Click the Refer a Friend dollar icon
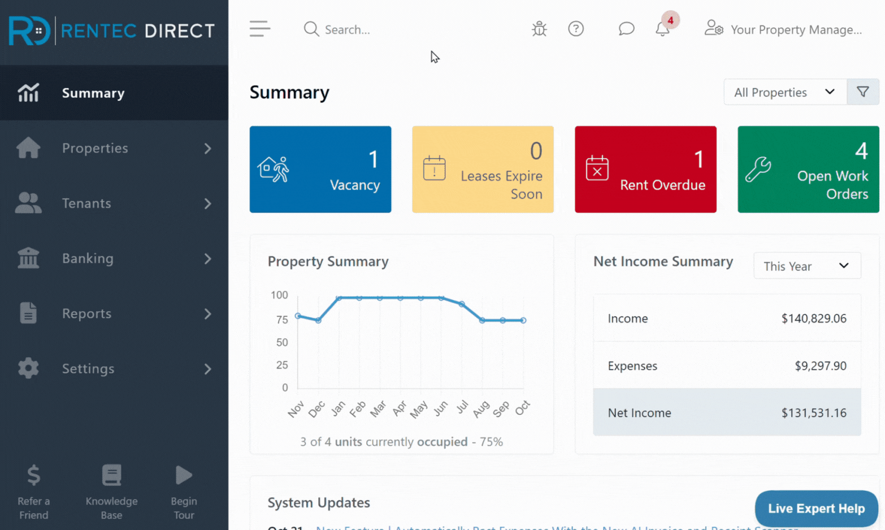The image size is (885, 530). coord(34,475)
